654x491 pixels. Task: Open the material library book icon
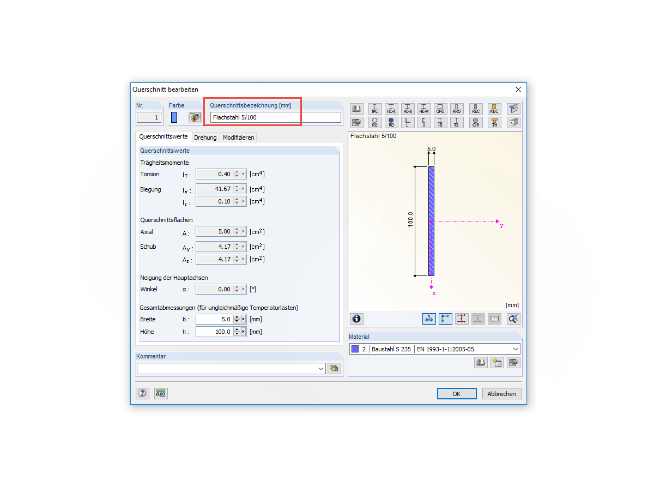pyautogui.click(x=481, y=362)
